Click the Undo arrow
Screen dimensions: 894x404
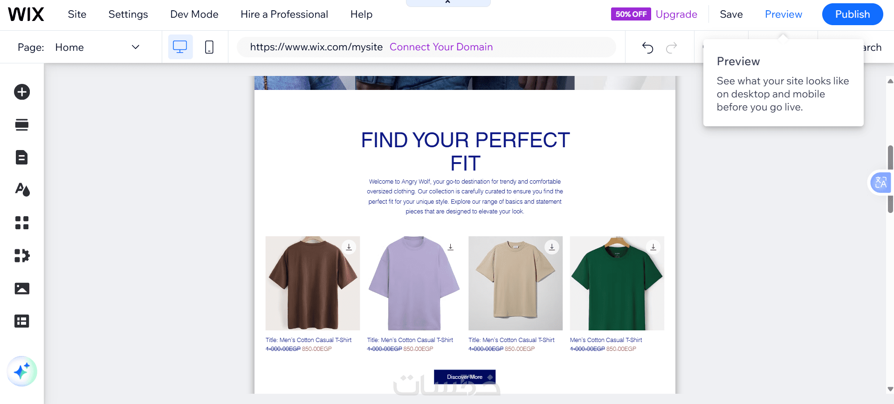click(x=647, y=48)
